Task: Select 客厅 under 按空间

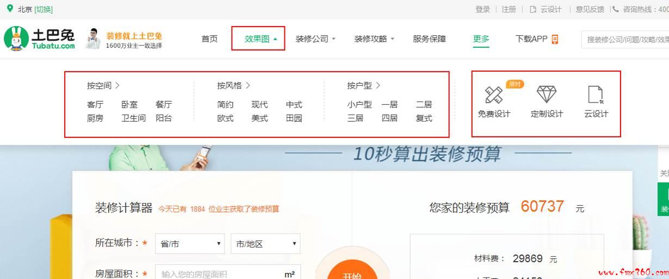Action: coord(95,105)
